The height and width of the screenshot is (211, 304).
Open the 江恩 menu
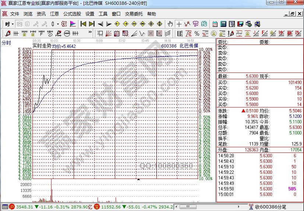54,14
